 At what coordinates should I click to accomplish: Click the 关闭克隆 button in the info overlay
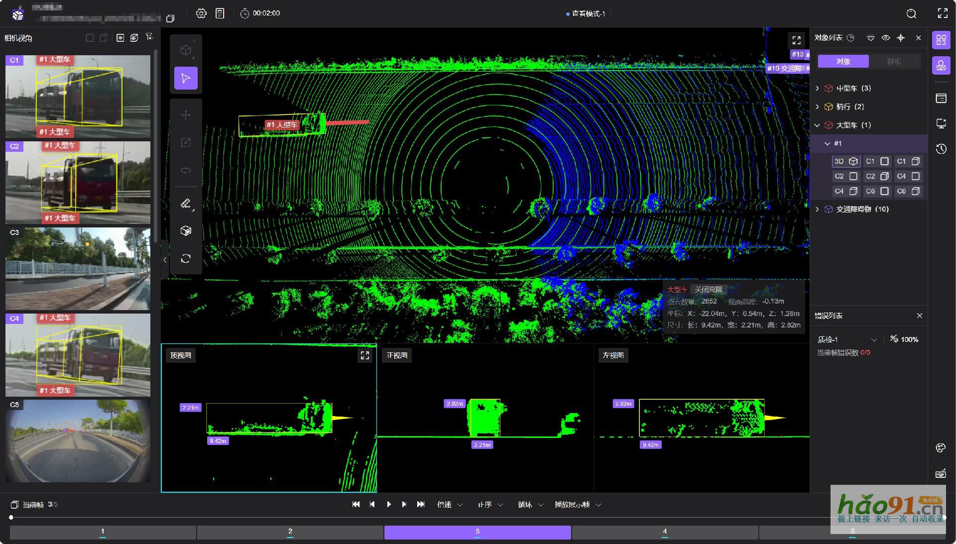(x=708, y=290)
